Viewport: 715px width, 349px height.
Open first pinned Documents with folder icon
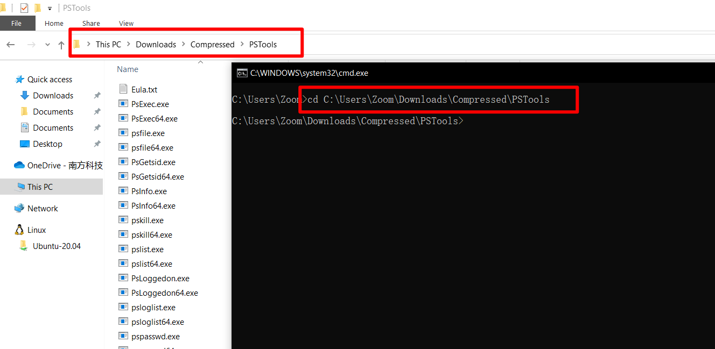53,112
